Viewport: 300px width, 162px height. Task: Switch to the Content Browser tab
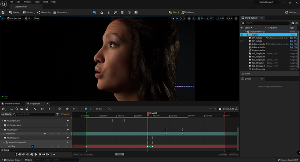tap(12, 104)
